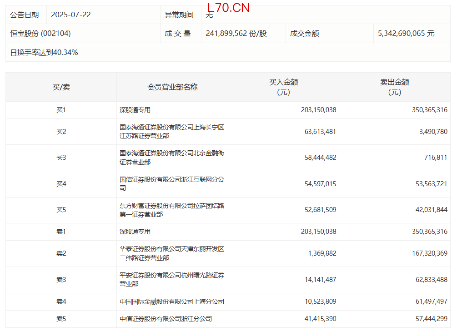Click 中信证券浙江分公司 in 卖5 row
The width and height of the screenshot is (457, 336).
[x=166, y=319]
